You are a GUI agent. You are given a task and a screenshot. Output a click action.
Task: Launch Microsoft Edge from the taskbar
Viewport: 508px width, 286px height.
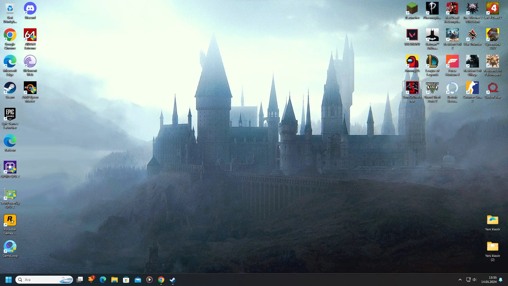(x=103, y=280)
